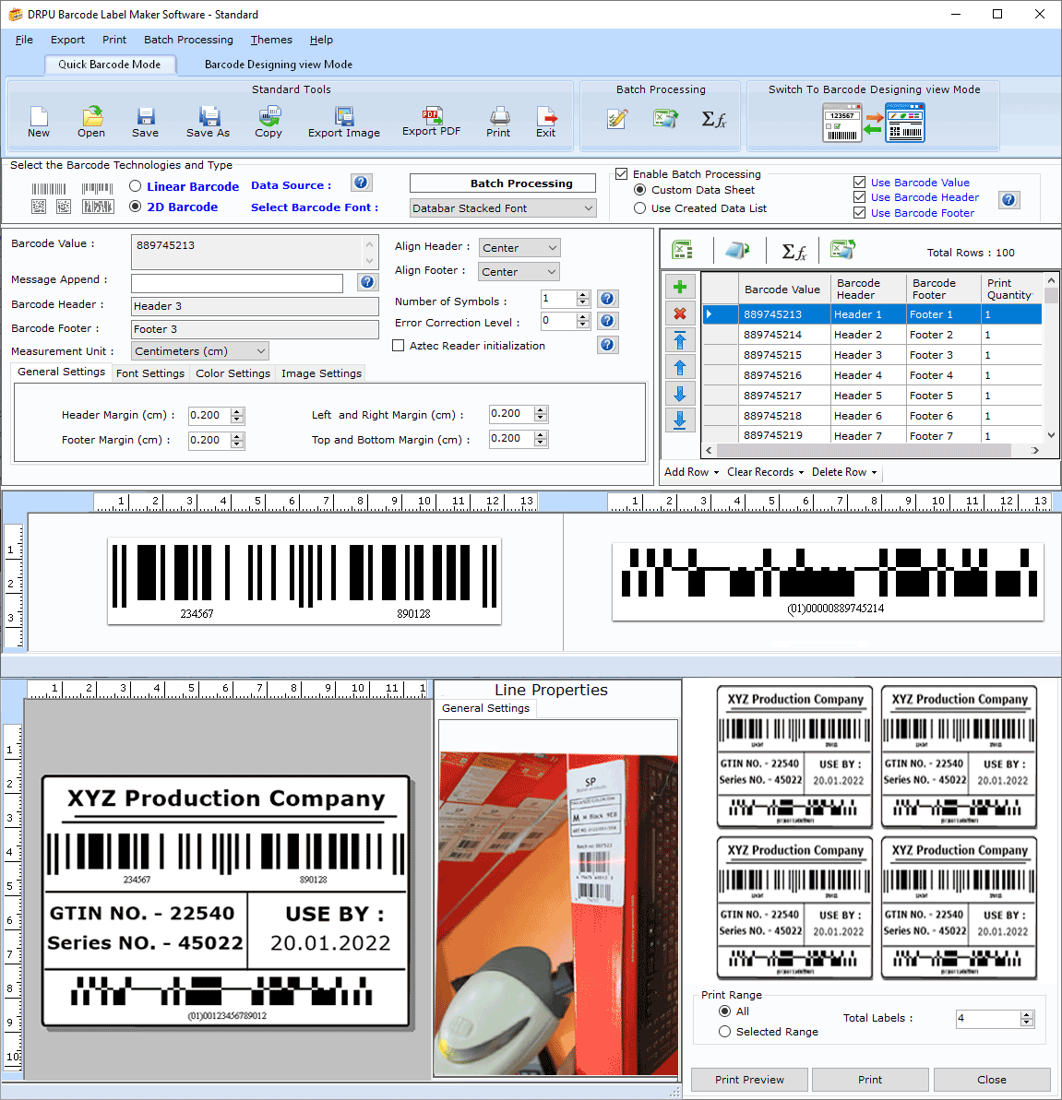Image resolution: width=1062 pixels, height=1100 pixels.
Task: Click the Message Append input field
Action: [237, 283]
